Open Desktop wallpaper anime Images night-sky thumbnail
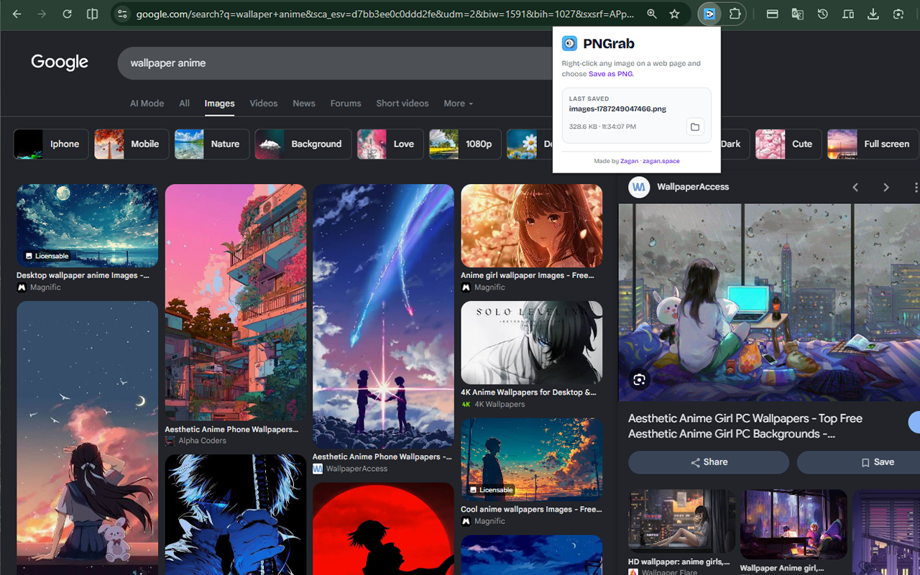Viewport: 920px width, 575px height. click(x=87, y=226)
